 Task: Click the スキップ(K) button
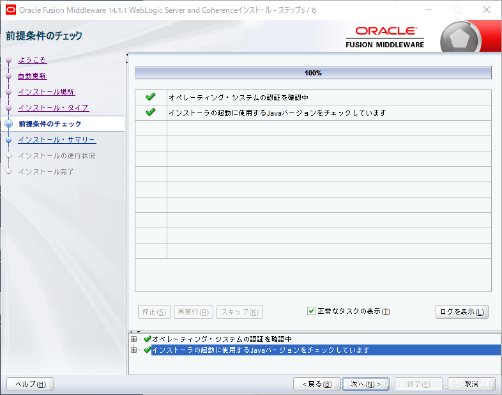click(240, 312)
